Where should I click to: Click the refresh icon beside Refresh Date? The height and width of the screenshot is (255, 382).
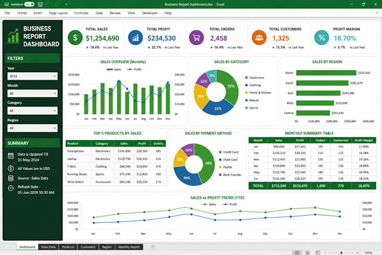click(11, 188)
